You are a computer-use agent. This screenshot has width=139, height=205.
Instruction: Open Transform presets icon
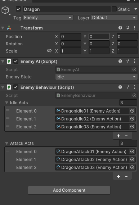(x=127, y=28)
